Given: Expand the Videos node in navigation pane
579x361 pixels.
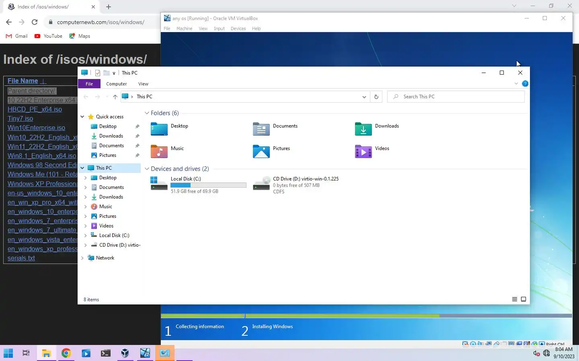Looking at the screenshot, I should 86,226.
